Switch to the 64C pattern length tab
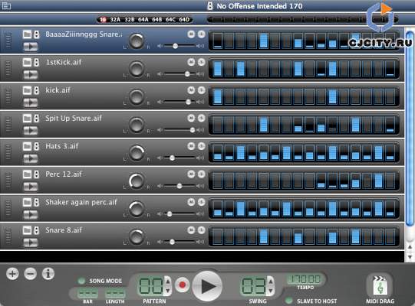Viewport: 415px width, 306px height. click(170, 20)
